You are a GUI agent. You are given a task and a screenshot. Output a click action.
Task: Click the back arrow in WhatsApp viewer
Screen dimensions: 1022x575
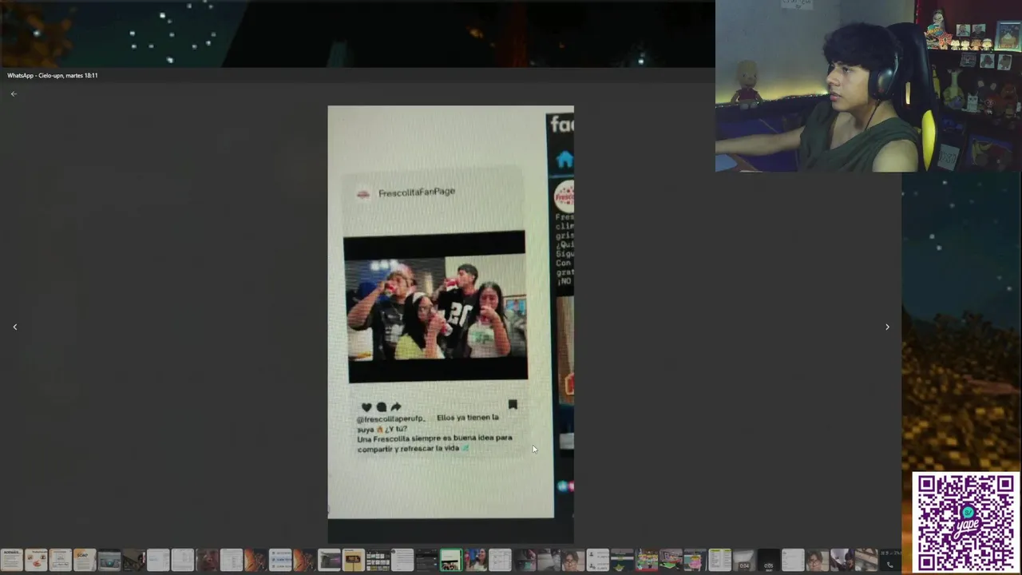[x=14, y=94]
